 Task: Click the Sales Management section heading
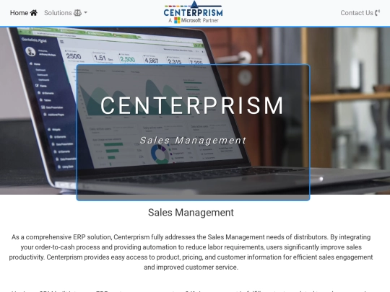pyautogui.click(x=191, y=213)
